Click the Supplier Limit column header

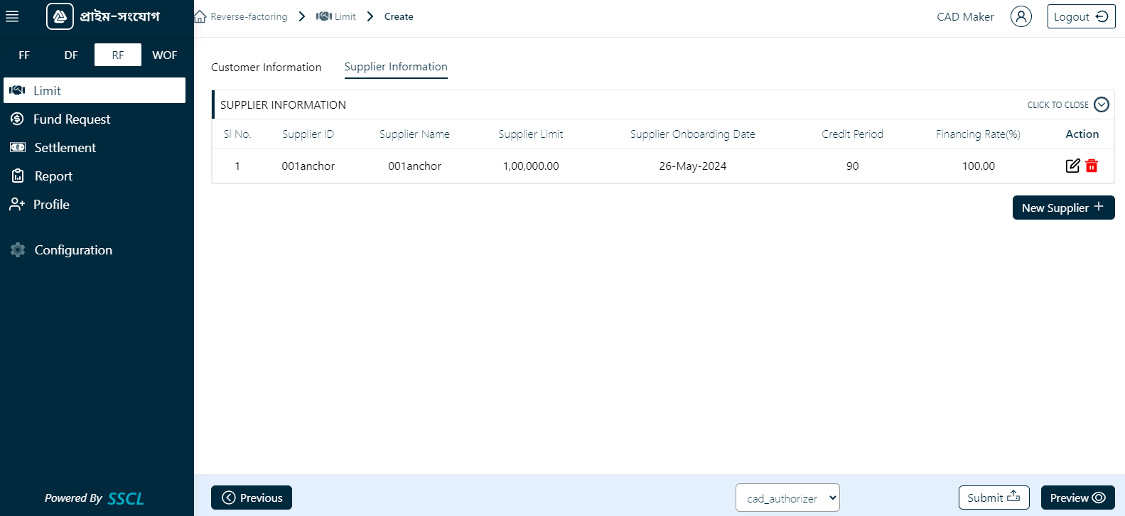531,134
